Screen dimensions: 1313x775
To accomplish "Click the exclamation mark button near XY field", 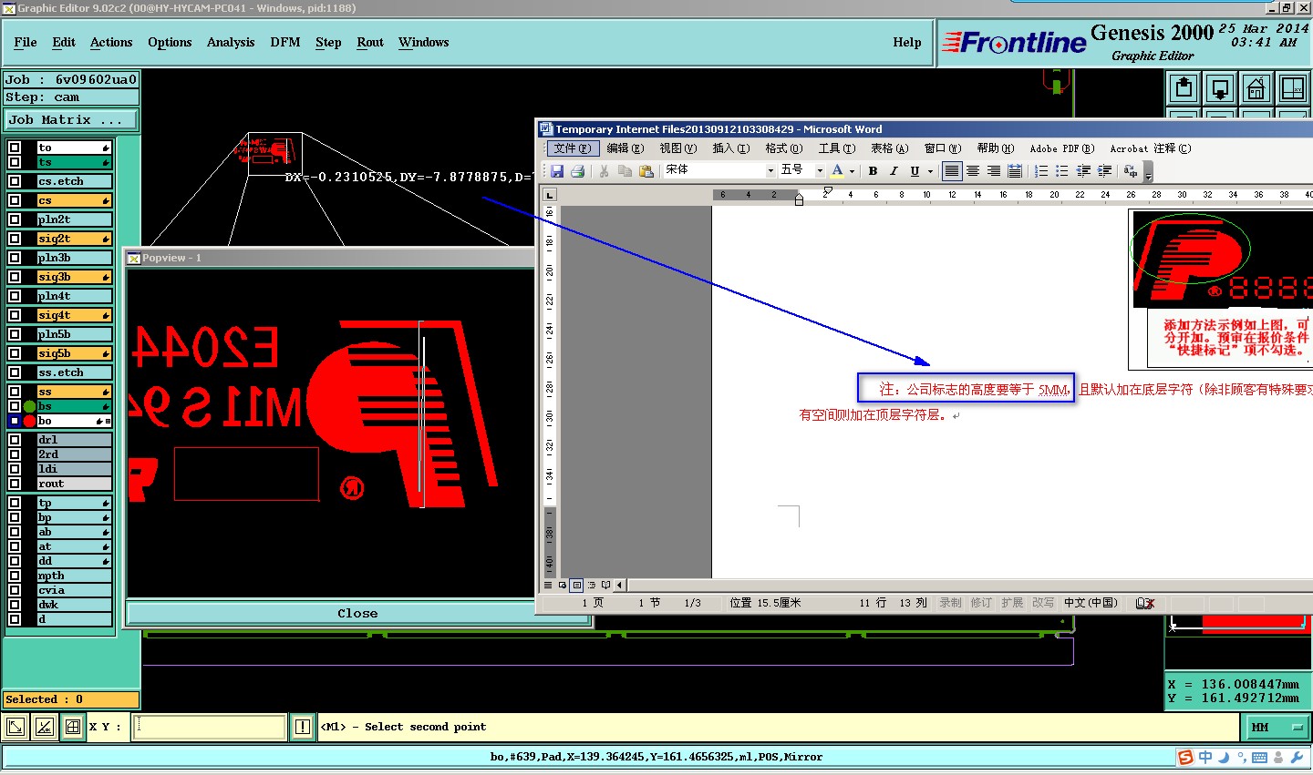I will click(303, 727).
